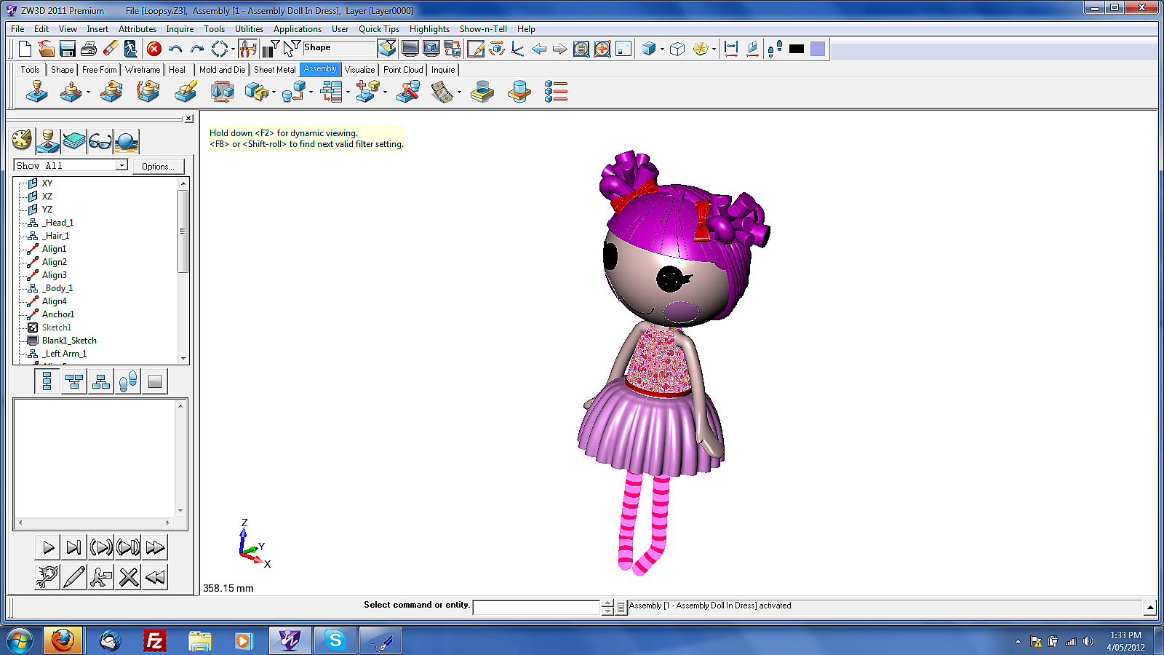Click the New file icon

25,49
